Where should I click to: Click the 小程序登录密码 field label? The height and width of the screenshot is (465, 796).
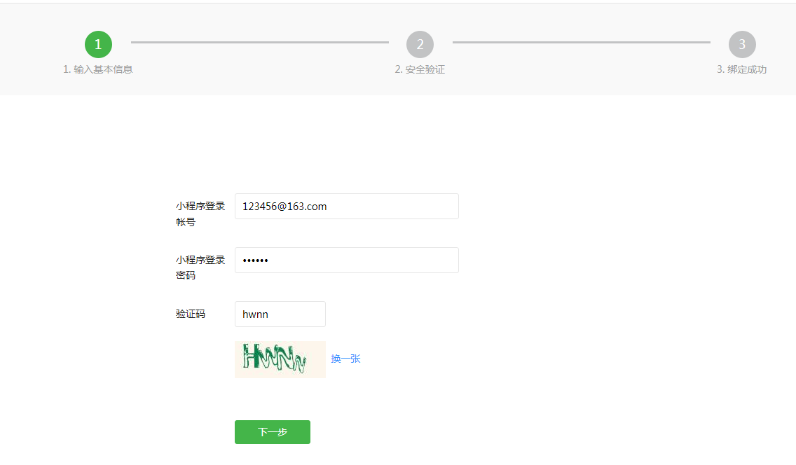point(200,268)
